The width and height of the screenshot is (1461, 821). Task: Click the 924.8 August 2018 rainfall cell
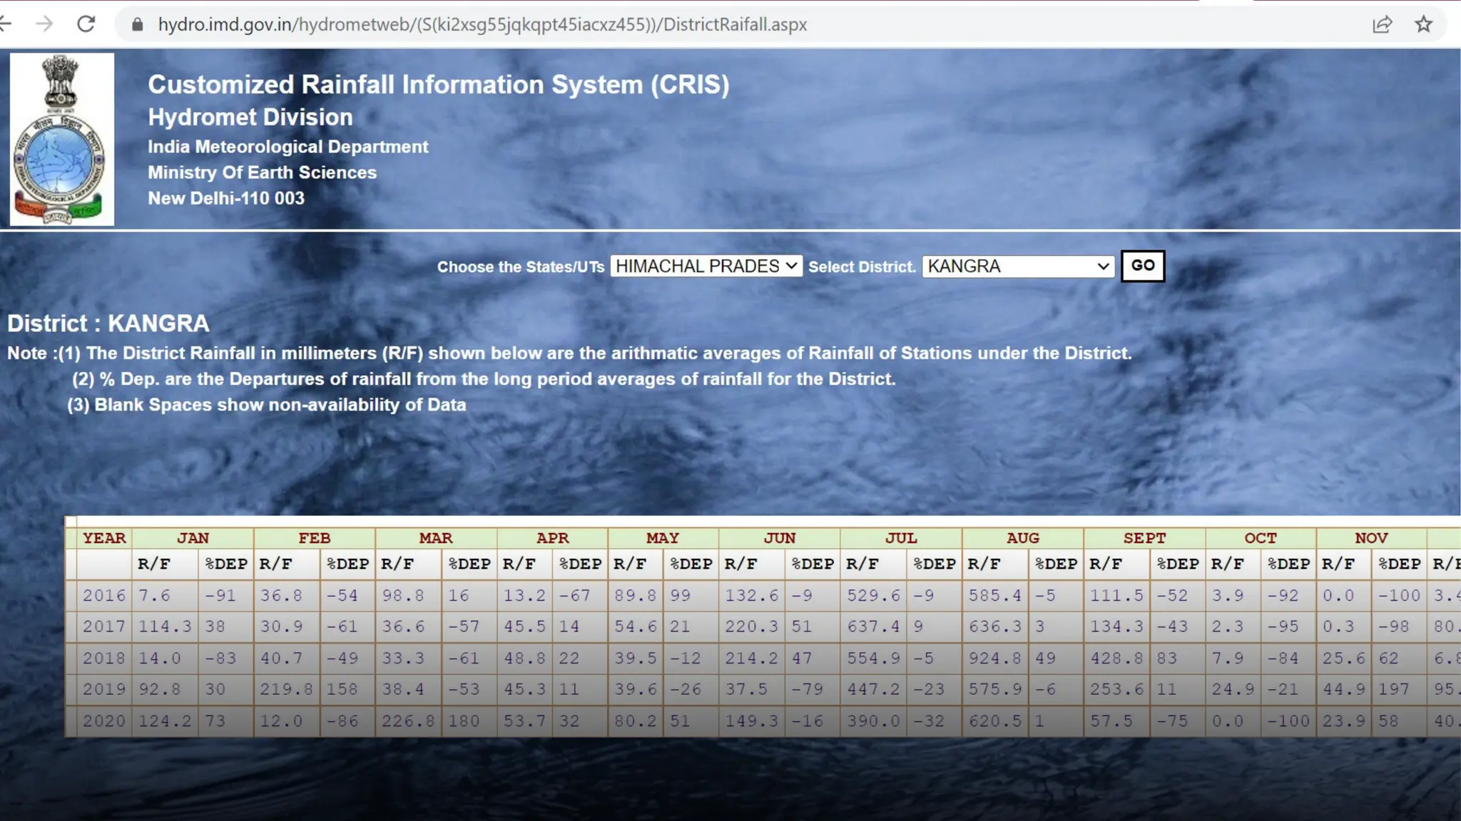point(994,658)
